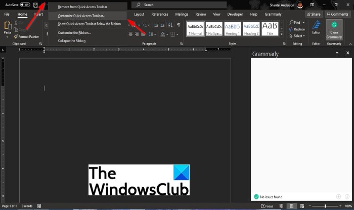Screen dimensions: 354x210
Task: Switch to Read Mode view
Action: 281,206
